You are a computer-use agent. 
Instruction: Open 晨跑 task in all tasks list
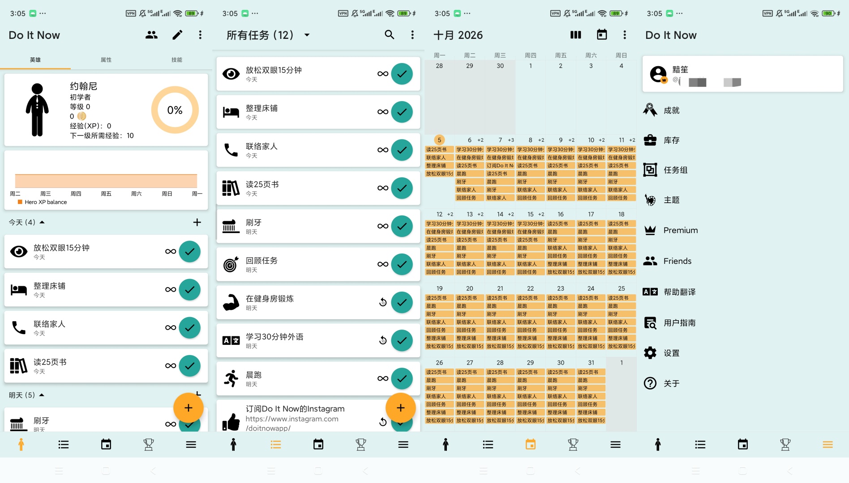[318, 378]
